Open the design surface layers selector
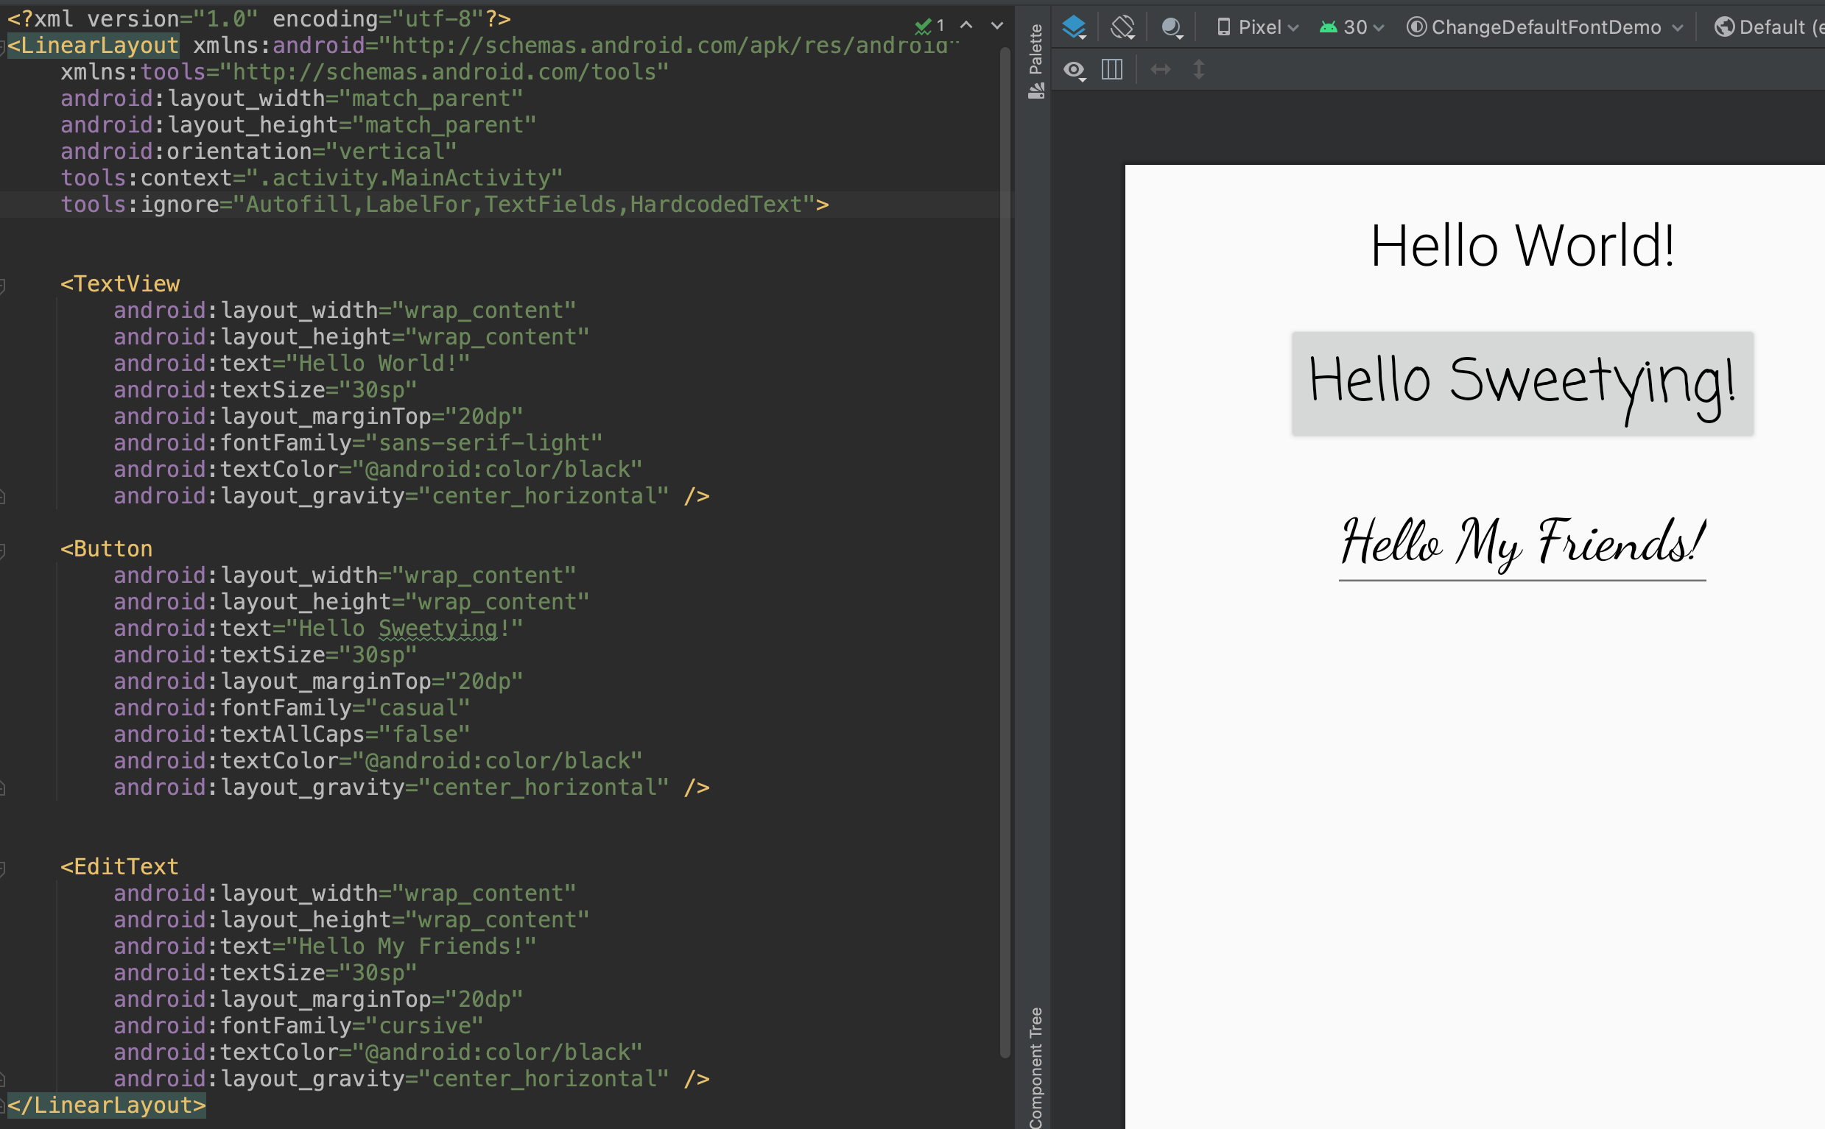The image size is (1825, 1129). tap(1075, 28)
